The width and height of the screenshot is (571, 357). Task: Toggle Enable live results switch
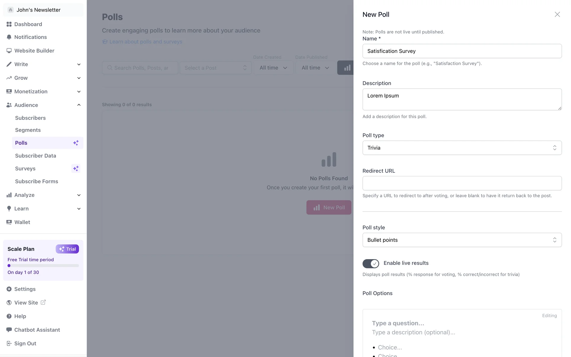pos(371,264)
